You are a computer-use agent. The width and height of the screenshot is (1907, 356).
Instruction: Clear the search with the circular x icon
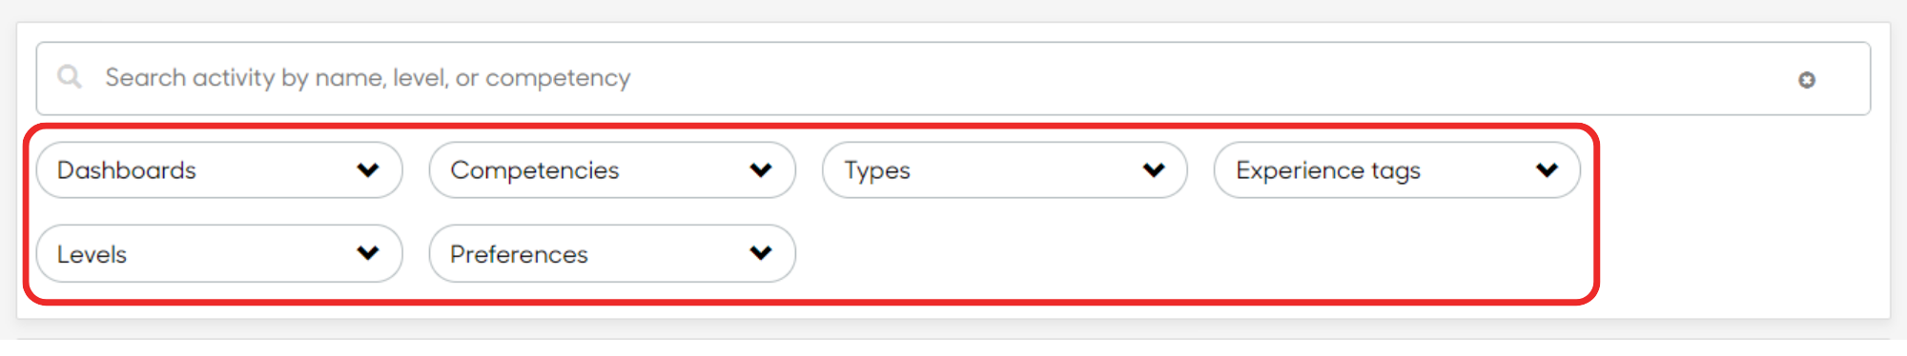coord(1806,80)
